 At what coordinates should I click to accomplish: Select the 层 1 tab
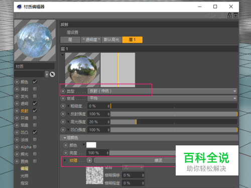pos(133,40)
